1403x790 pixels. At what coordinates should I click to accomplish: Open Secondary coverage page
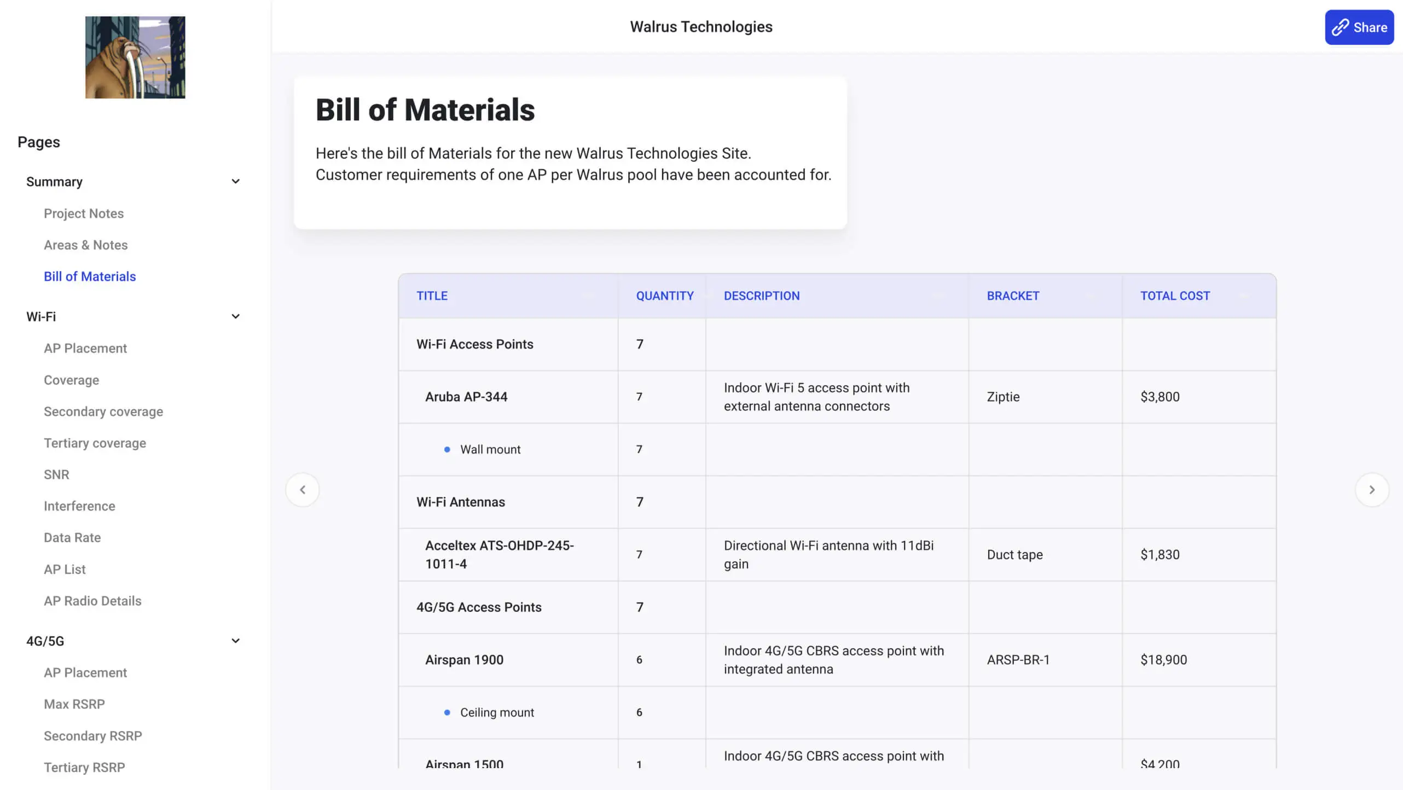(103, 411)
